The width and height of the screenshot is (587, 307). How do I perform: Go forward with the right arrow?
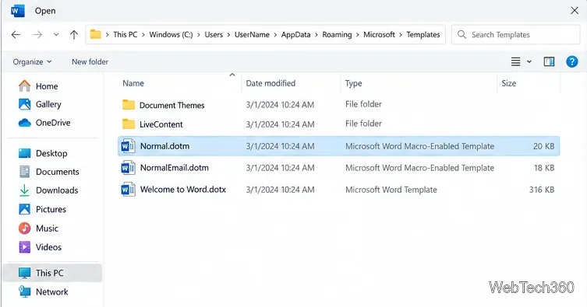point(37,35)
